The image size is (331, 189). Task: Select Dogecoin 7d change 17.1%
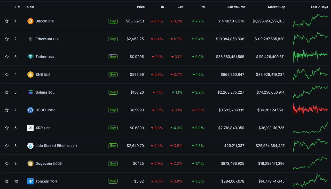coord(198,163)
